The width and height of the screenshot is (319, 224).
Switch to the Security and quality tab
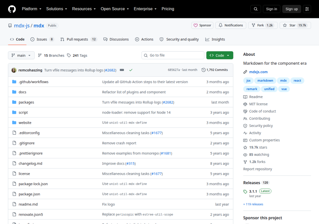pyautogui.click(x=179, y=39)
